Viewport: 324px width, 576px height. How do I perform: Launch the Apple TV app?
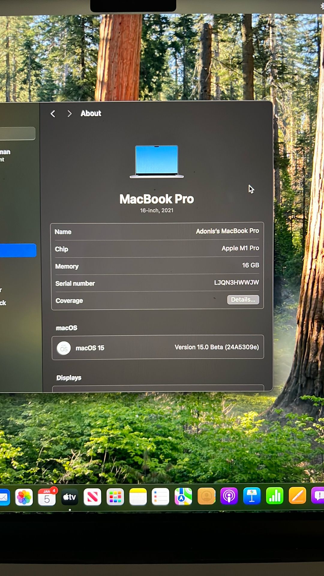70,497
